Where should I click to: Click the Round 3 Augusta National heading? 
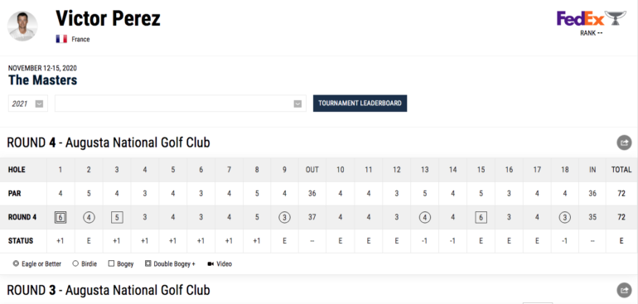(x=109, y=290)
